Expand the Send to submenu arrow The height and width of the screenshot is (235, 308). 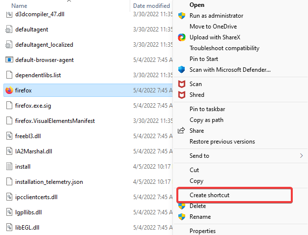point(301,156)
